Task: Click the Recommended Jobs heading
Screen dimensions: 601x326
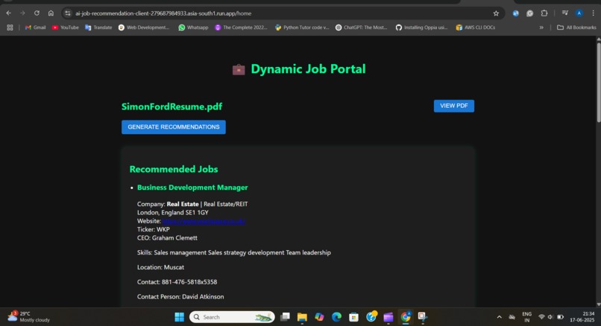Action: click(x=174, y=169)
